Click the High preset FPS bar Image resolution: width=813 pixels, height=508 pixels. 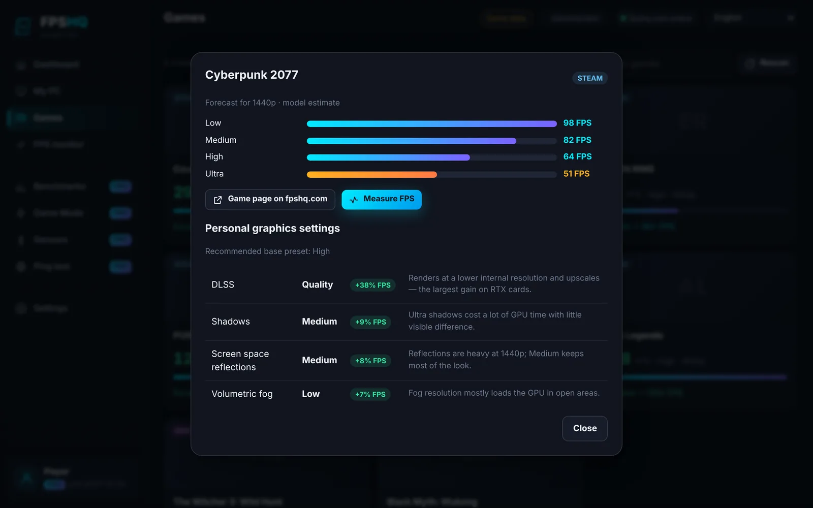(x=432, y=157)
